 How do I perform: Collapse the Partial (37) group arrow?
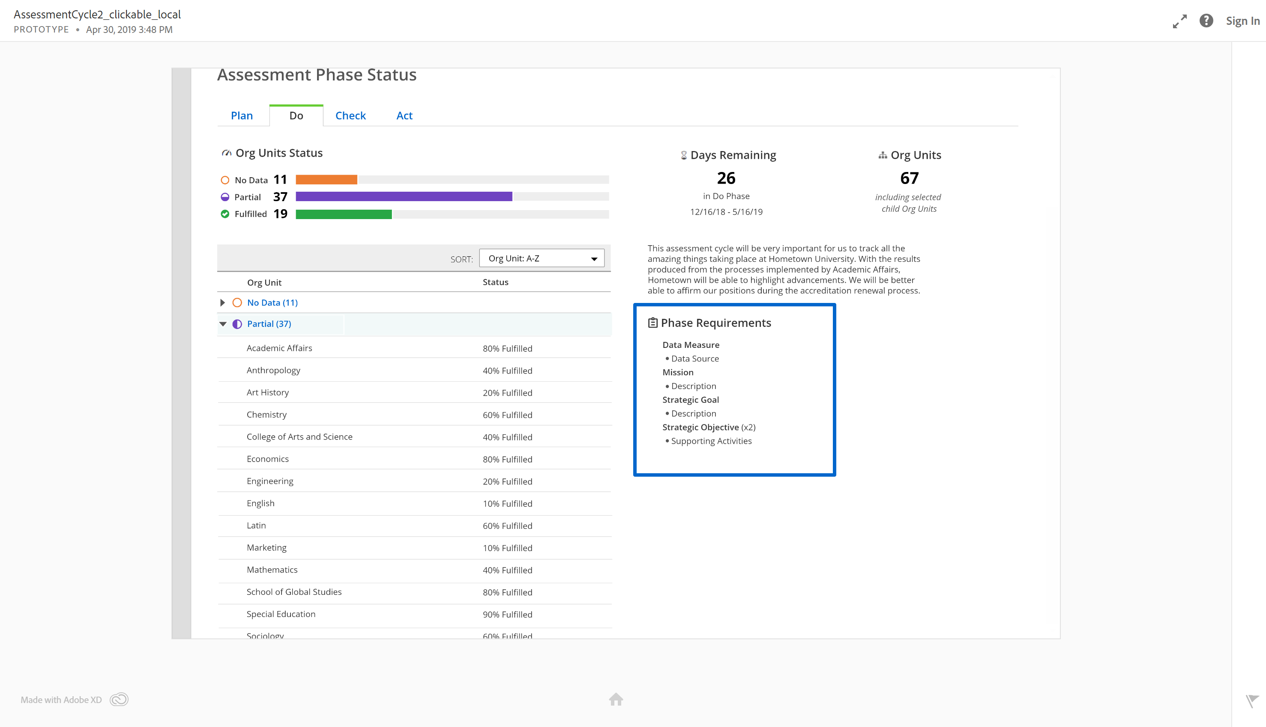point(223,324)
